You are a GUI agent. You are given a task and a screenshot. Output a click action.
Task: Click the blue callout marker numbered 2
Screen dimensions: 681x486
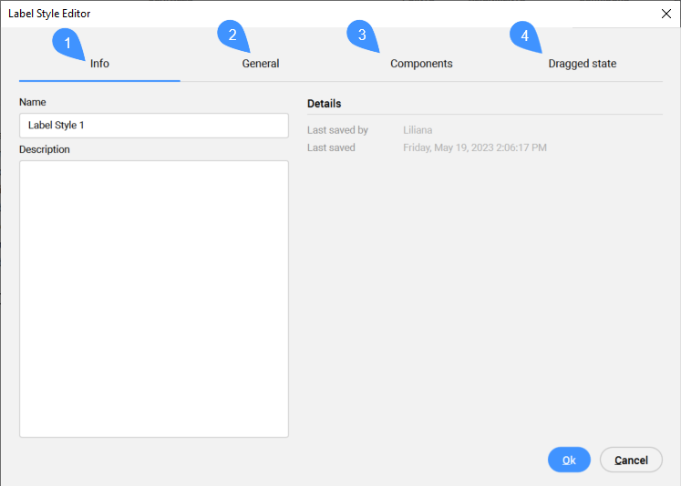232,35
